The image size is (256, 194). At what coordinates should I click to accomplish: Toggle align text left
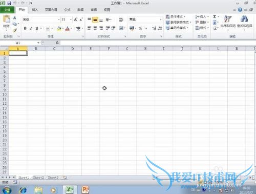pyautogui.click(x=89, y=28)
